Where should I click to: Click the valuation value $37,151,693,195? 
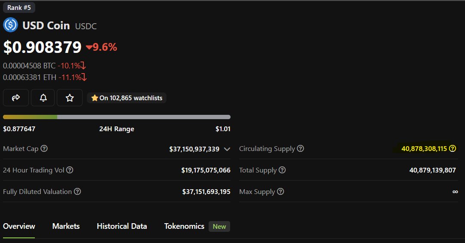[206, 192]
